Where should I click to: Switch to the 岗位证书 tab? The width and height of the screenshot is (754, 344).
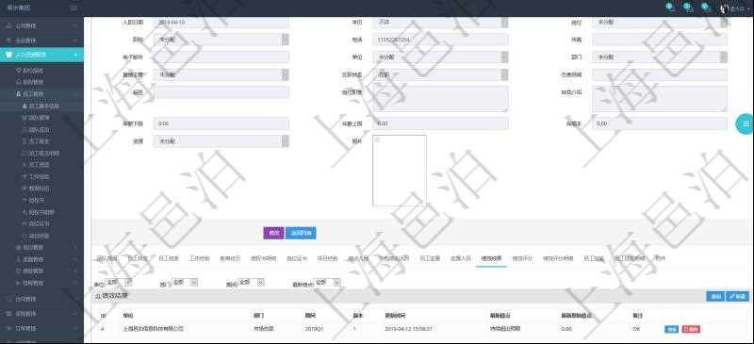pos(296,258)
